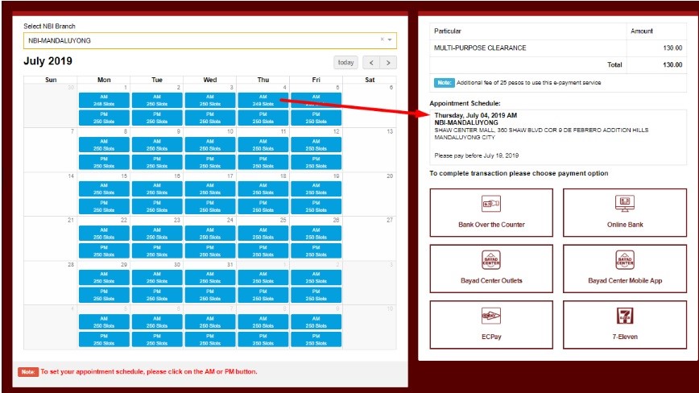
Task: Click the Bank Over the Counter icon
Action: coord(490,204)
